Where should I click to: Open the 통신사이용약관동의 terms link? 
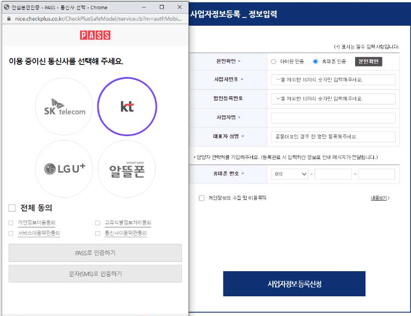click(126, 233)
